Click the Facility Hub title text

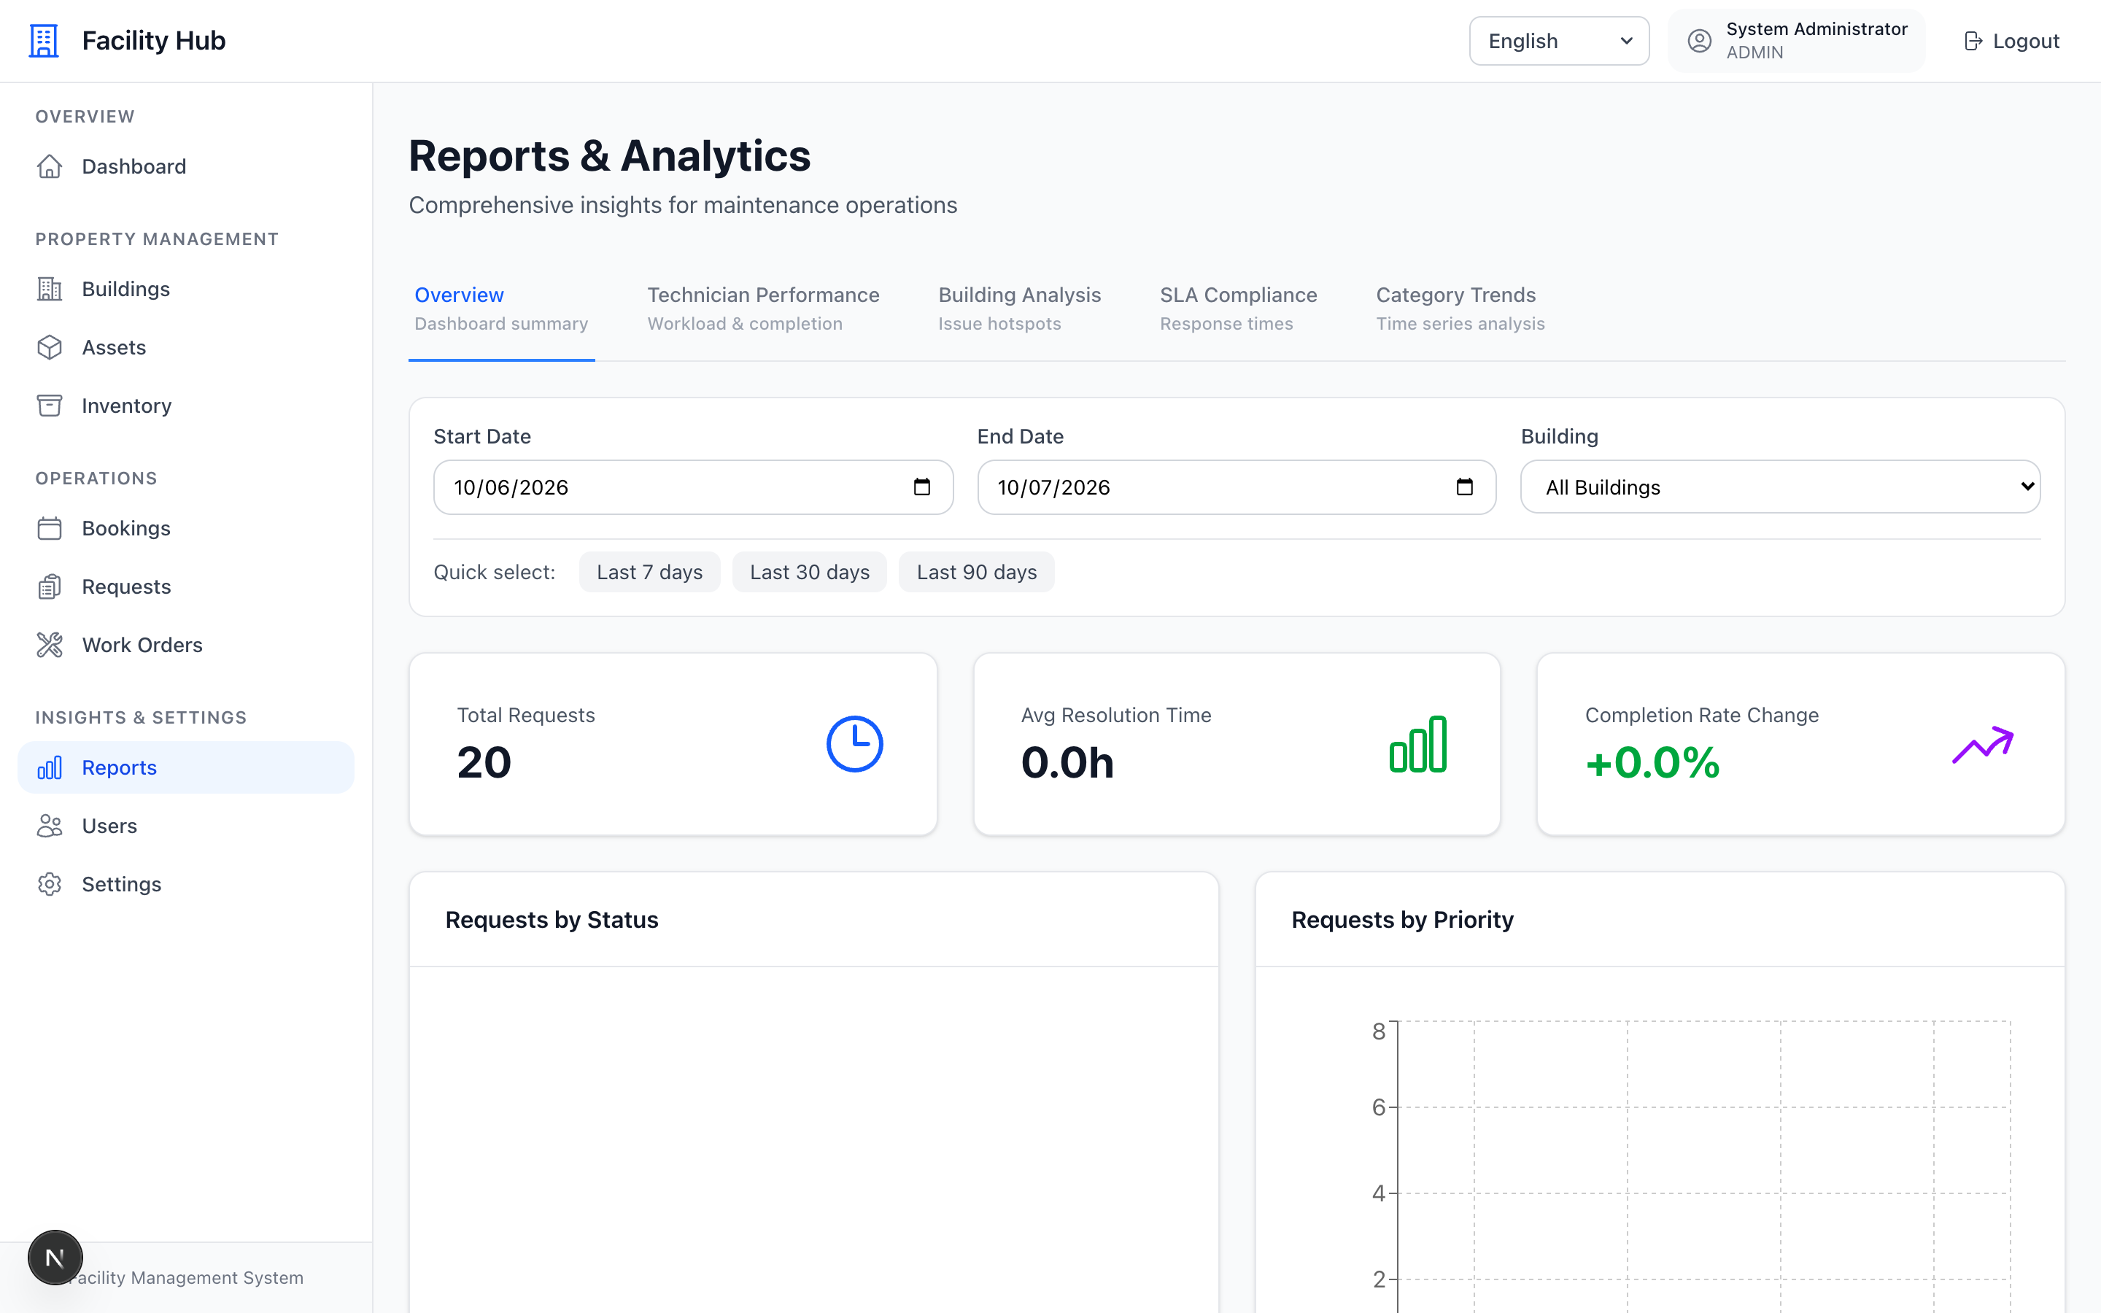tap(154, 41)
